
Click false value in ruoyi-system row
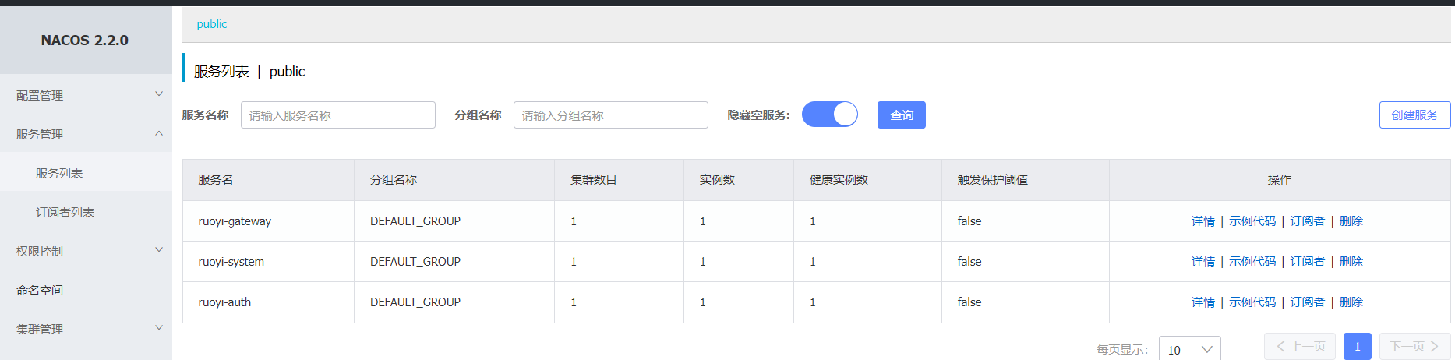click(x=969, y=262)
